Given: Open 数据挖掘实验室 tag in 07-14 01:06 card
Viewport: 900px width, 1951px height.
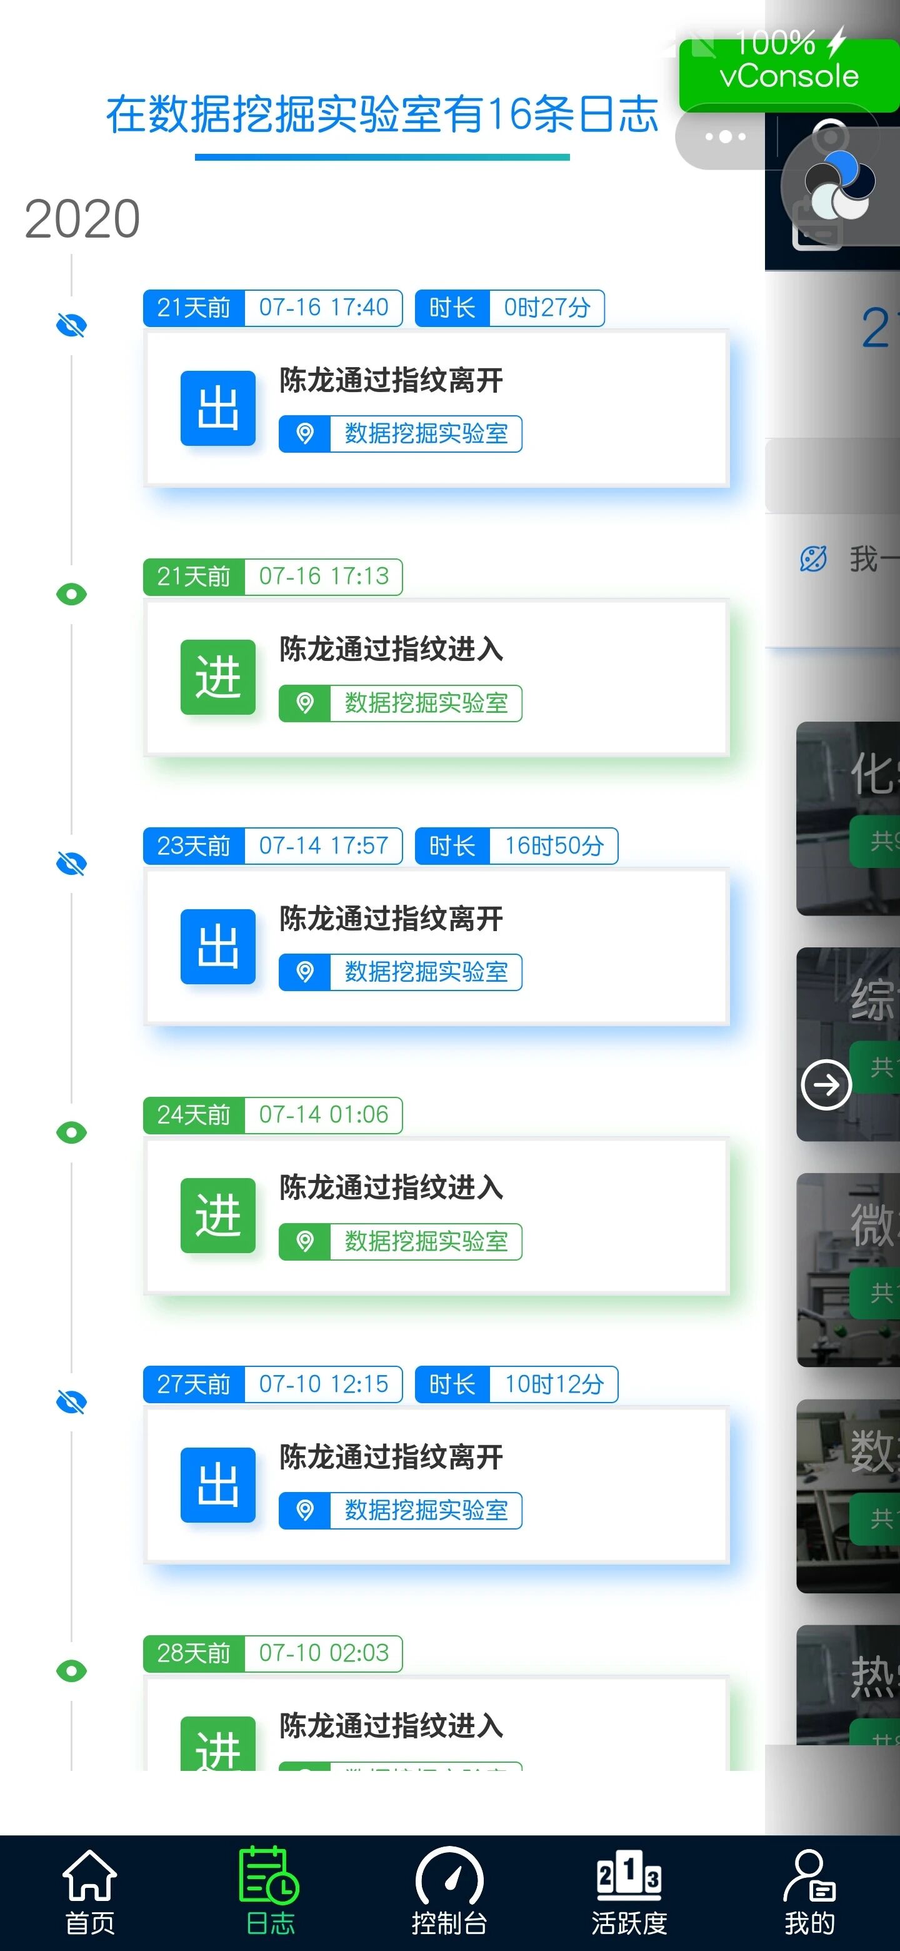Looking at the screenshot, I should [426, 1241].
